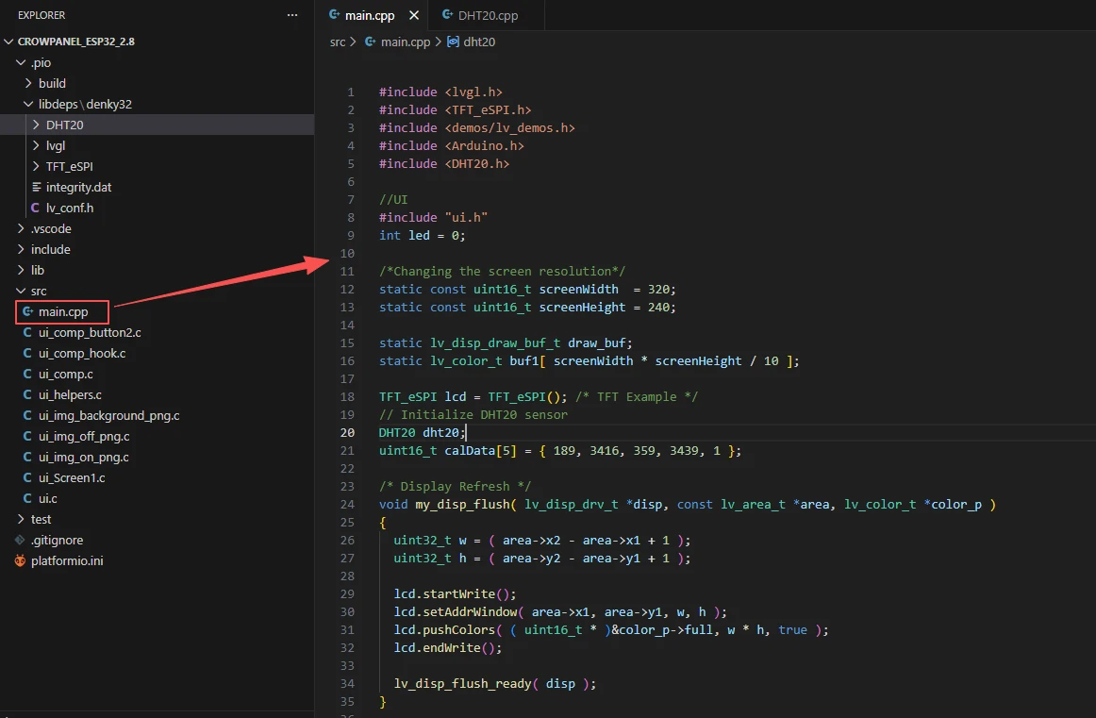This screenshot has width=1096, height=718.
Task: Click the .gitignore file icon
Action: pos(21,540)
